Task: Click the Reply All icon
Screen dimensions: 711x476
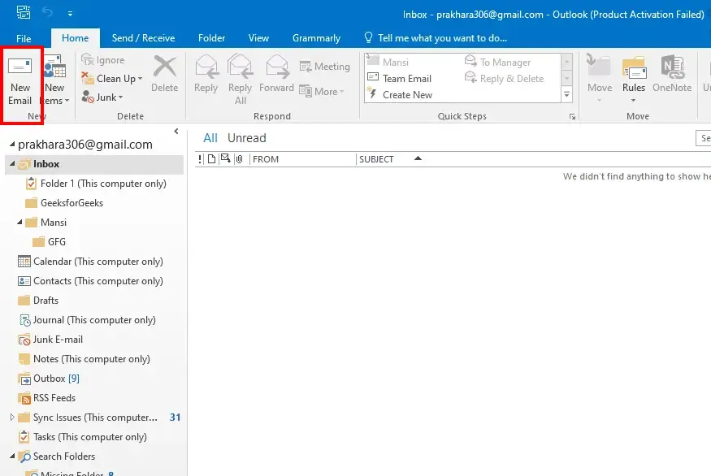Action: point(241,66)
